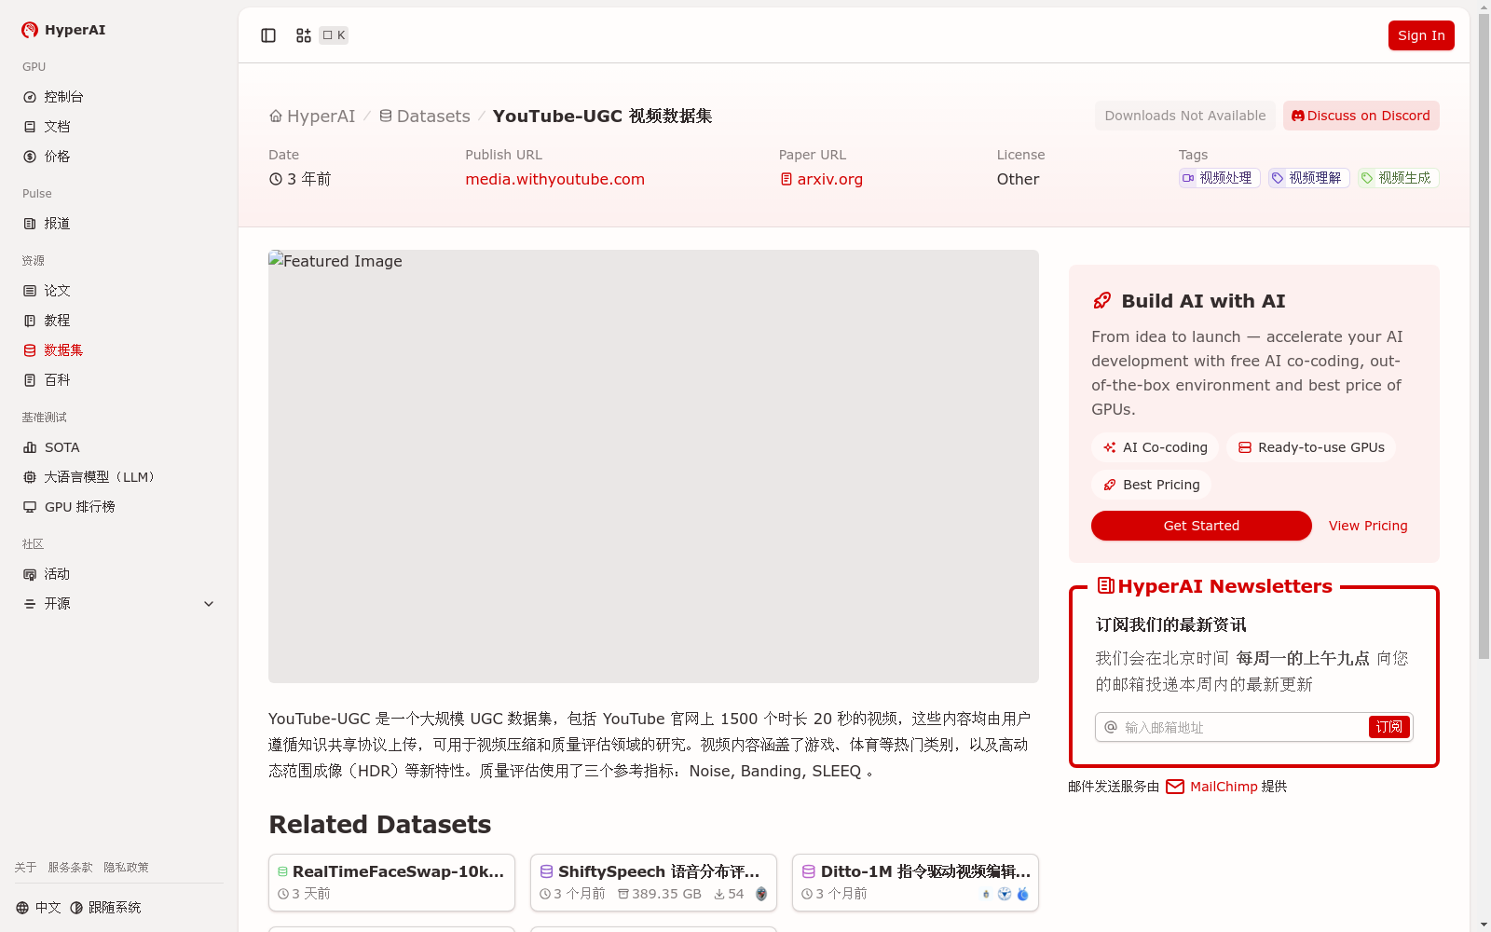This screenshot has height=932, width=1491.
Task: Open the ShiftySpeech 语音分布 dataset card
Action: [x=653, y=883]
